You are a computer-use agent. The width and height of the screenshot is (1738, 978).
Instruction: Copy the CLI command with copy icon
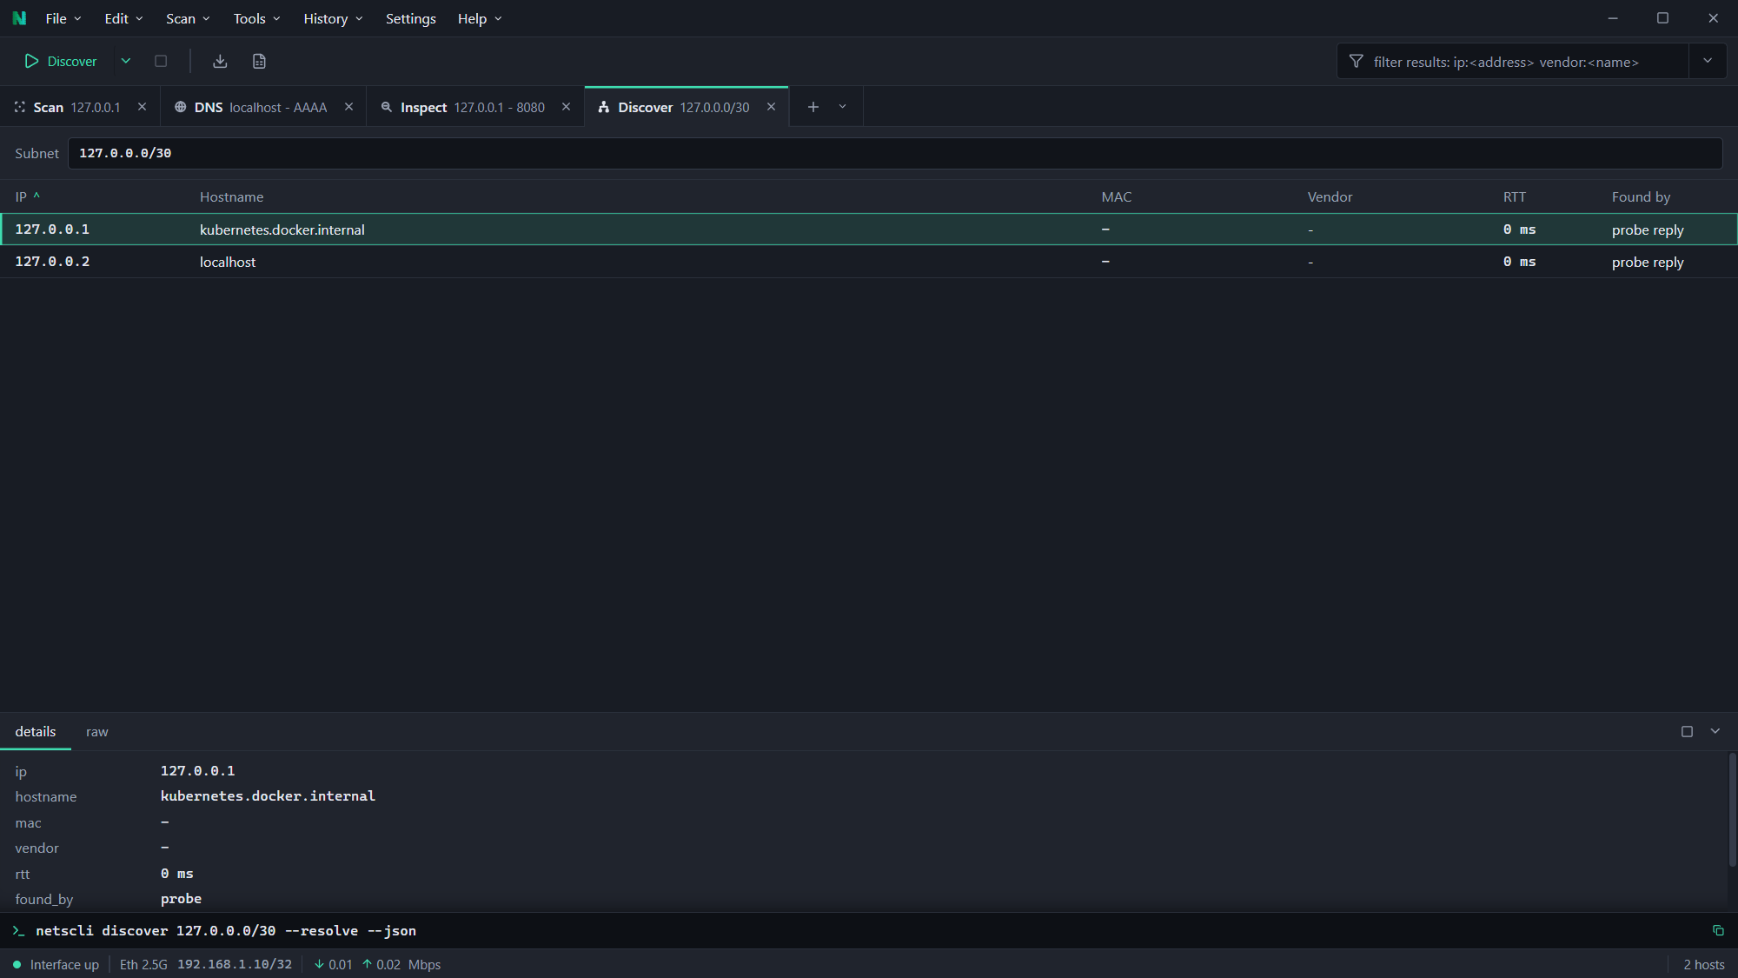(1717, 930)
